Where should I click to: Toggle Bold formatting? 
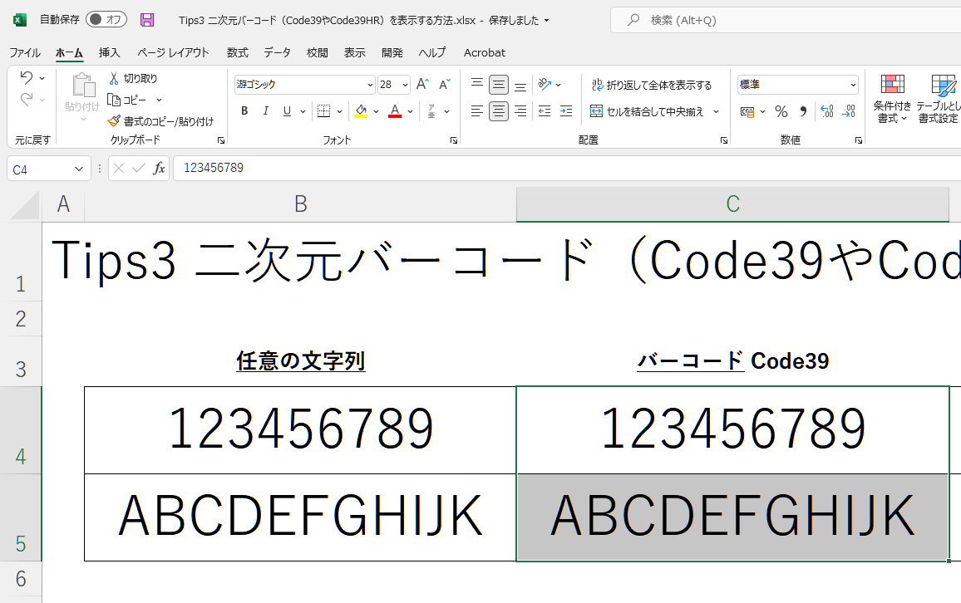click(244, 111)
